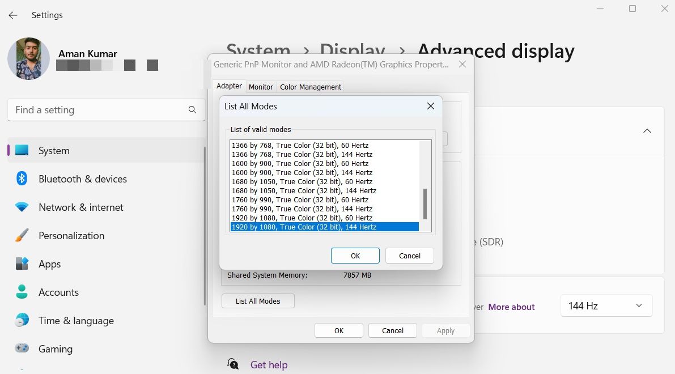
Task: Open the 144 Hz refresh rate dropdown
Action: click(x=606, y=306)
